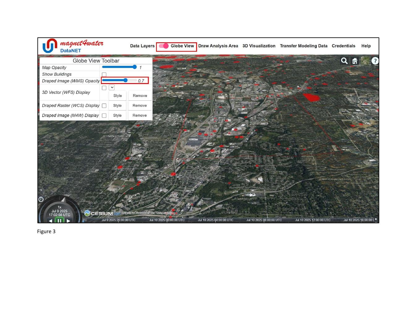Check the Draped Image (M4W) Display box
Image resolution: width=408 pixels, height=315 pixels.
pyautogui.click(x=104, y=115)
